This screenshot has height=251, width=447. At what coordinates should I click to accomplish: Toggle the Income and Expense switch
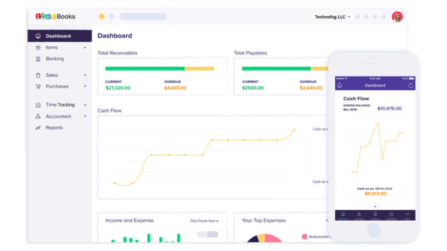(x=207, y=234)
